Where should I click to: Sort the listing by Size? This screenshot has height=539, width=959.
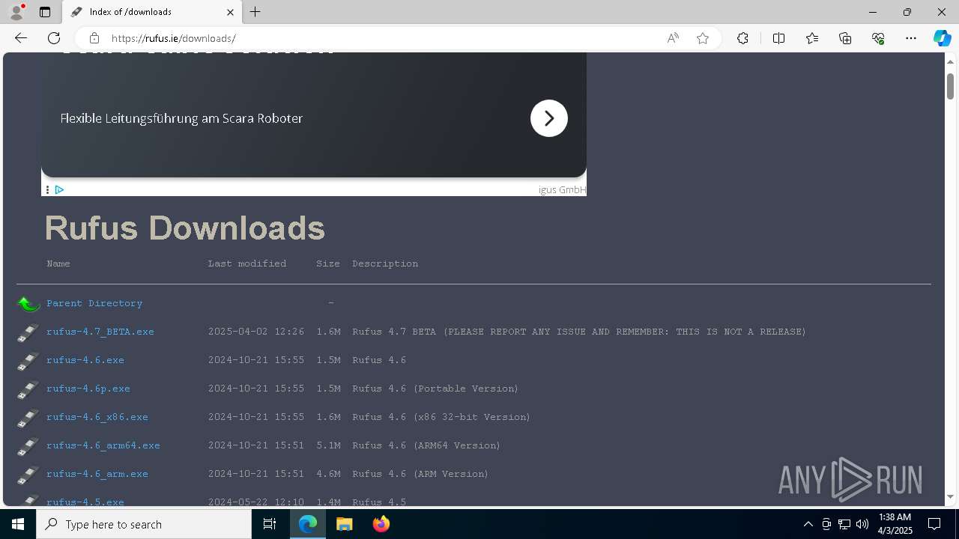tap(328, 264)
